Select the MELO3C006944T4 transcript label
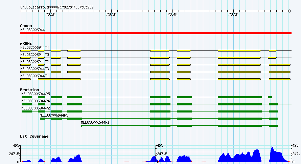Viewport: 301px width, 164px height. tap(34, 47)
